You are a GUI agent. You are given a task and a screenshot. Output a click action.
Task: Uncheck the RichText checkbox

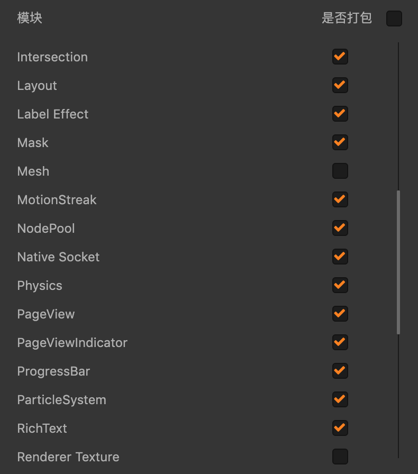pyautogui.click(x=340, y=428)
